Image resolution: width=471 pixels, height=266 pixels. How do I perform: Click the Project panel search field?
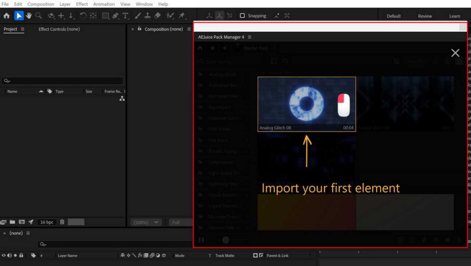coord(63,81)
